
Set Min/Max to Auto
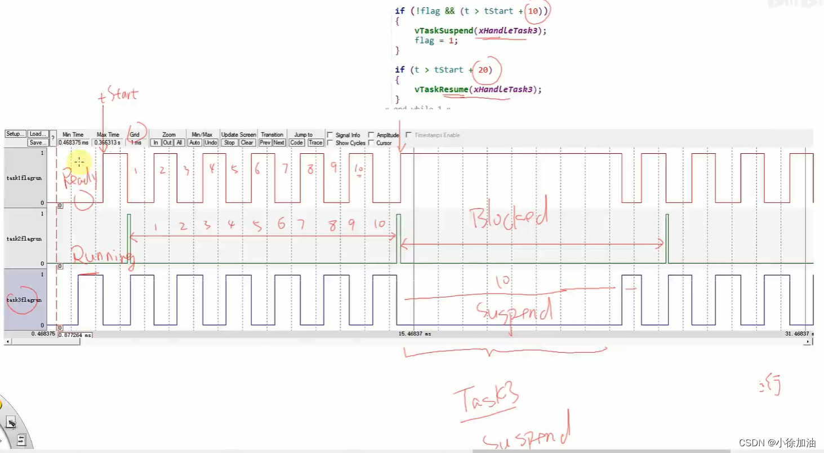(x=195, y=143)
